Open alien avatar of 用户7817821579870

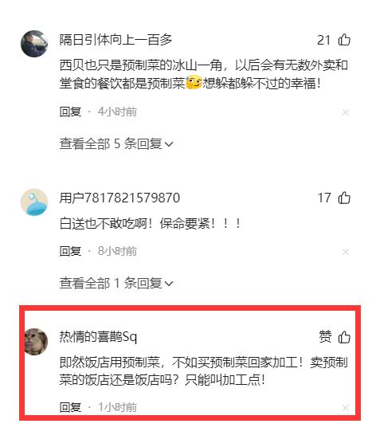(x=34, y=202)
